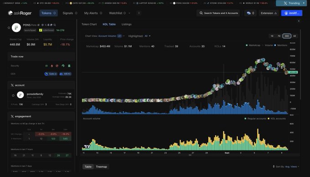Expand the Watchlist dropdown arrow

(129, 13)
